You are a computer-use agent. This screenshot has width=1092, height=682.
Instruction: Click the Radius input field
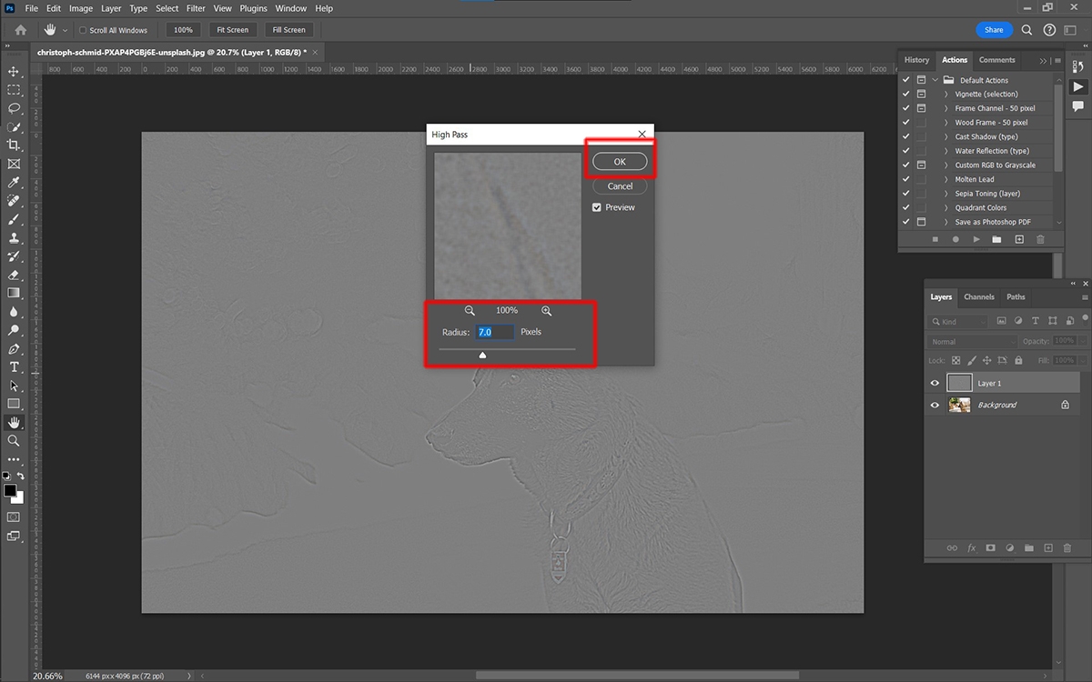tap(495, 332)
